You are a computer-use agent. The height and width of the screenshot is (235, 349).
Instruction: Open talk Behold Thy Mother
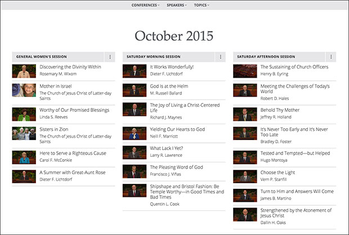(280, 110)
